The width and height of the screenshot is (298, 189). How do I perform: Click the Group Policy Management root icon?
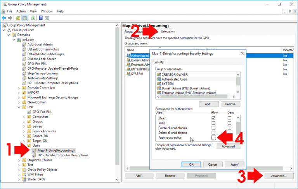pos(4,25)
